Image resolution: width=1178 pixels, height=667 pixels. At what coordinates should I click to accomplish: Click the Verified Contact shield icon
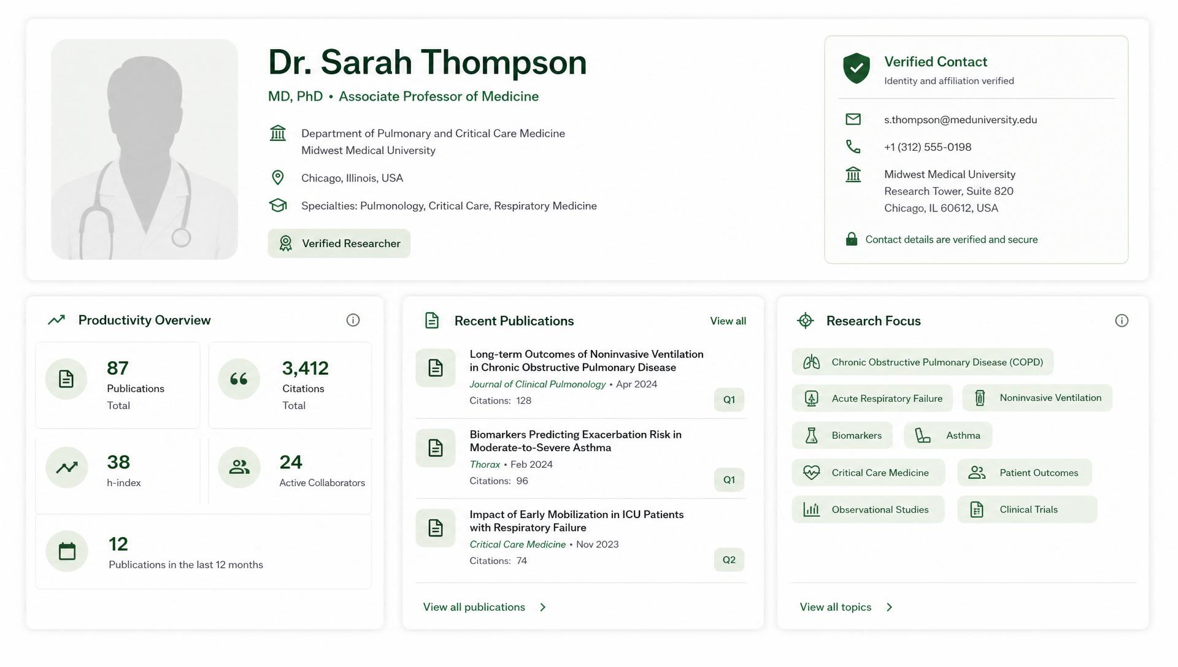856,68
